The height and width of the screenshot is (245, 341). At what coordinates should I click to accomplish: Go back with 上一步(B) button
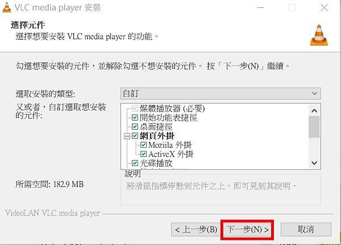pyautogui.click(x=196, y=230)
